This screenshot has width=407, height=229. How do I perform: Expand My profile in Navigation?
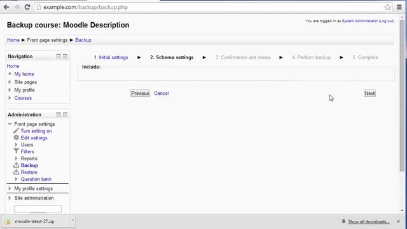(x=10, y=90)
